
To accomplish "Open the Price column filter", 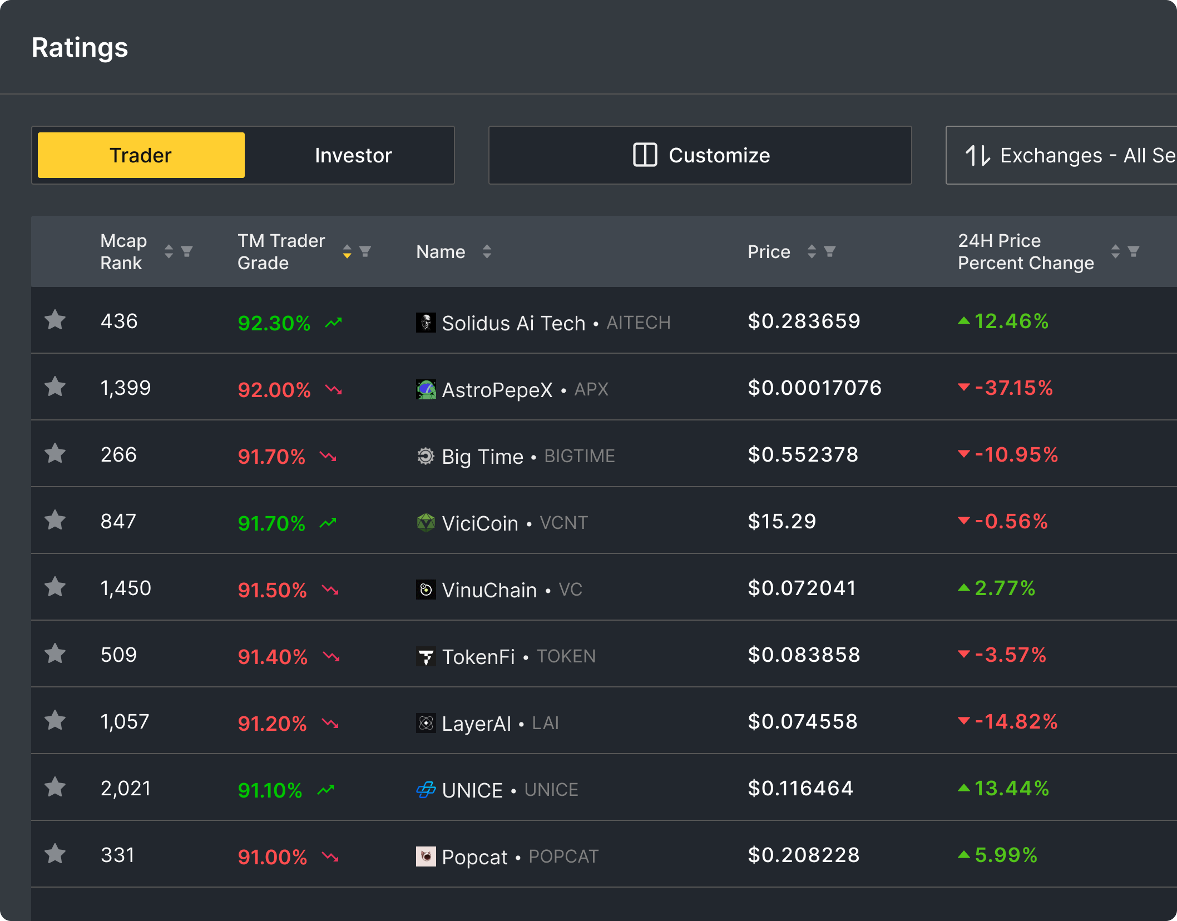I will (830, 251).
